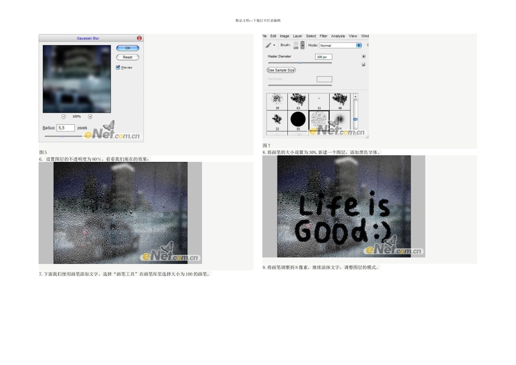516x365 pixels.
Task: Click the Master Diameter slider handle
Action: [x=300, y=62]
